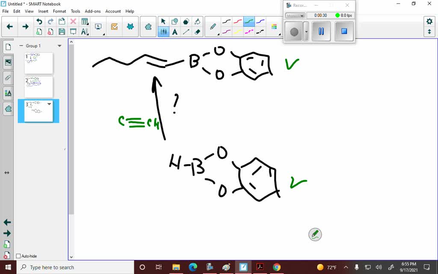Screen dimensions: 438x274
Task: Select the Text tool
Action: pyautogui.click(x=175, y=32)
